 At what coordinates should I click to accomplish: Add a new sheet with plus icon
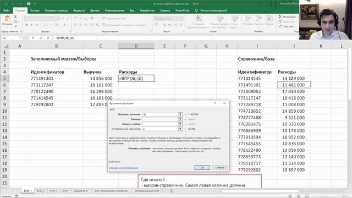(x=172, y=191)
